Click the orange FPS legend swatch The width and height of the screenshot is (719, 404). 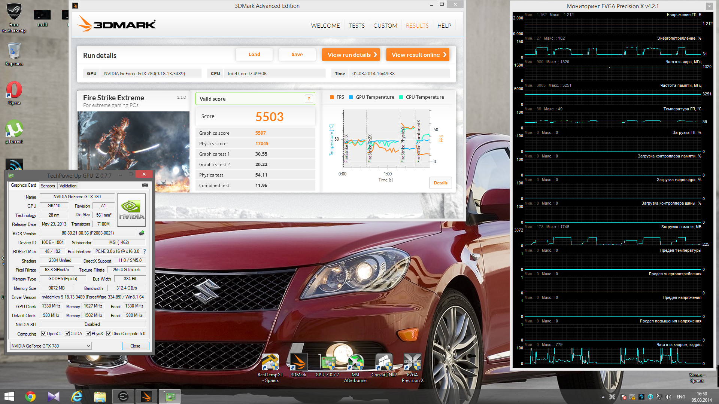tap(332, 97)
